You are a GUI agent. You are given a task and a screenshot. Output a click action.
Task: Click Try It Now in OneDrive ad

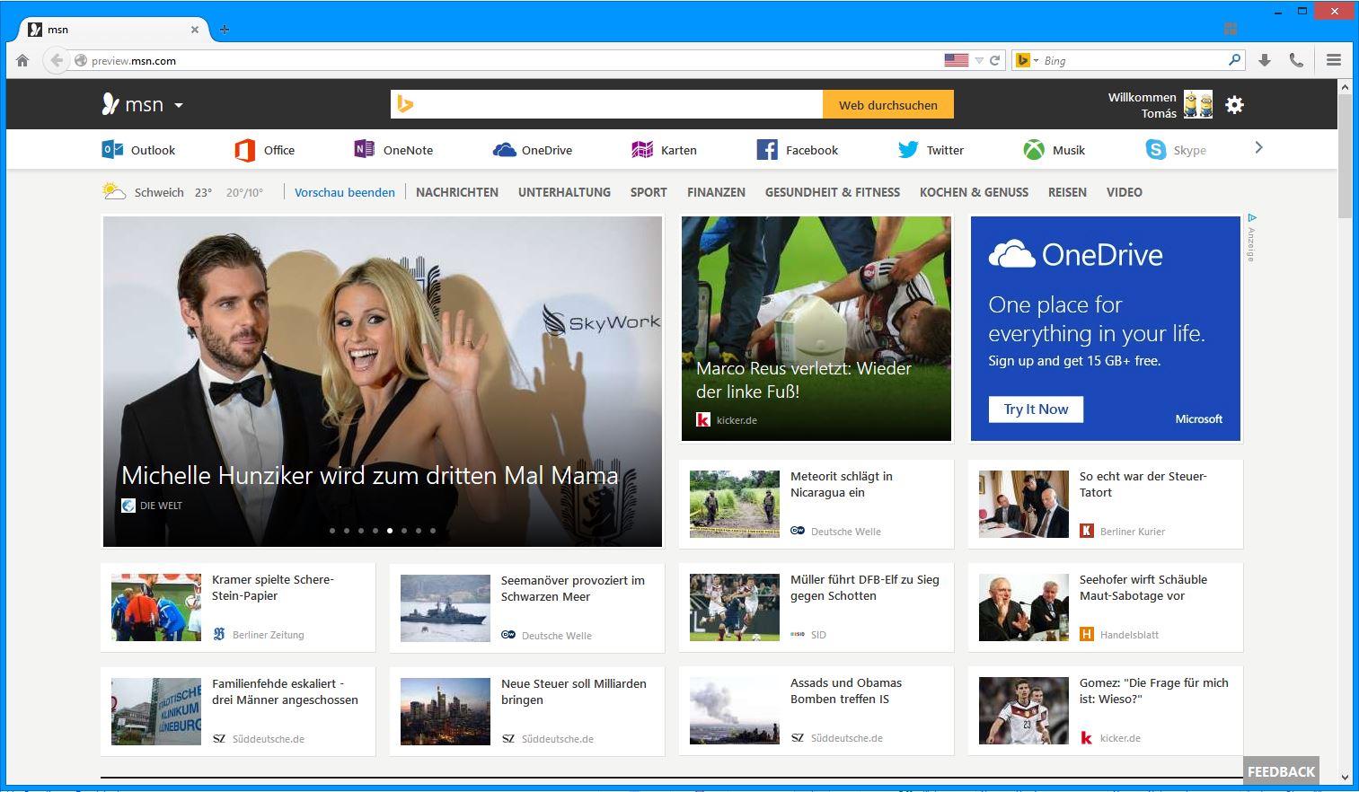click(1036, 409)
